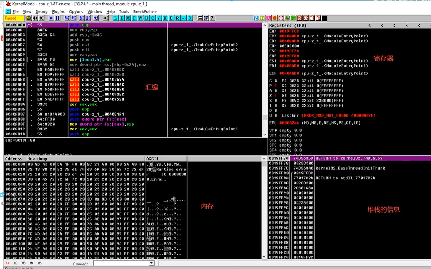This screenshot has height=269, width=431.
Task: Select the M5 memory window button
Action: tap(40, 263)
